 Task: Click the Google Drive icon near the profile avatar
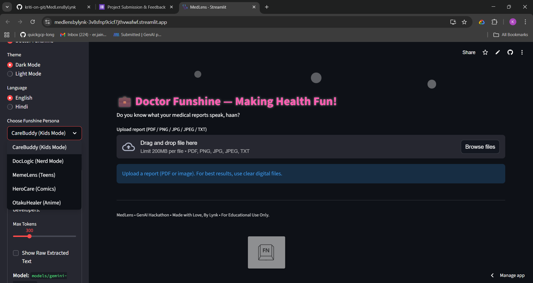click(x=482, y=22)
